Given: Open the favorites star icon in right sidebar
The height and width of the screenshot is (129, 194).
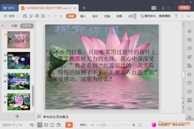Looking at the screenshot, I should [189, 74].
